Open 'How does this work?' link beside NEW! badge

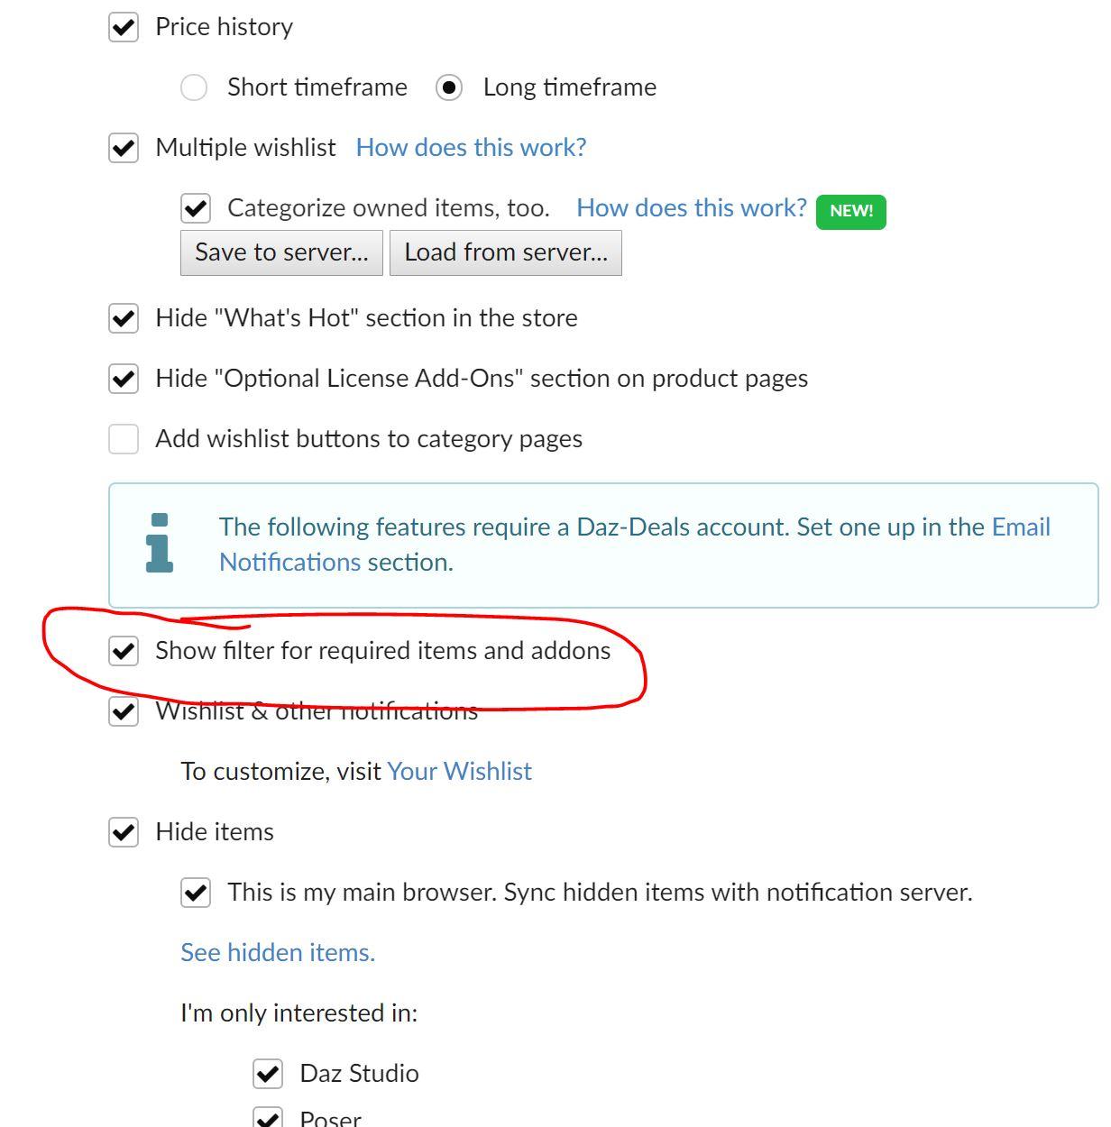point(691,208)
